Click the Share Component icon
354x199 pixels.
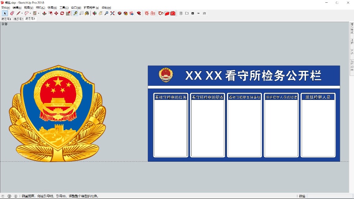[x=131, y=13]
